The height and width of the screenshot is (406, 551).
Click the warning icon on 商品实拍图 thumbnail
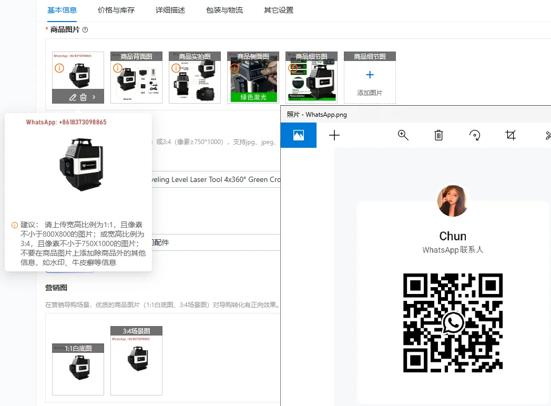click(176, 68)
